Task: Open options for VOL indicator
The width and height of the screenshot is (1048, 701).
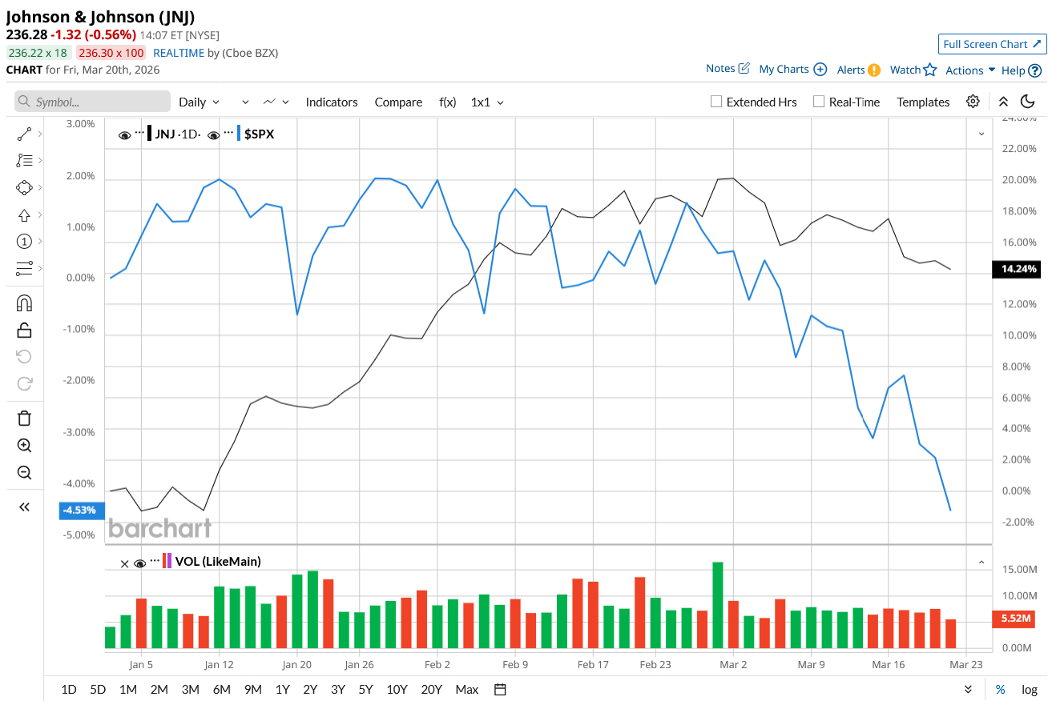Action: [x=155, y=560]
